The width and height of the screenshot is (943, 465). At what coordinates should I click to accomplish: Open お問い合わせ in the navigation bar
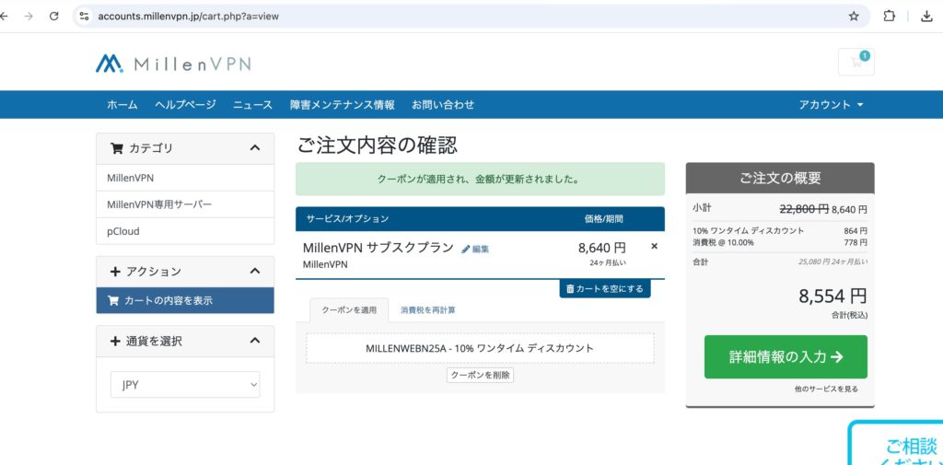tap(443, 105)
